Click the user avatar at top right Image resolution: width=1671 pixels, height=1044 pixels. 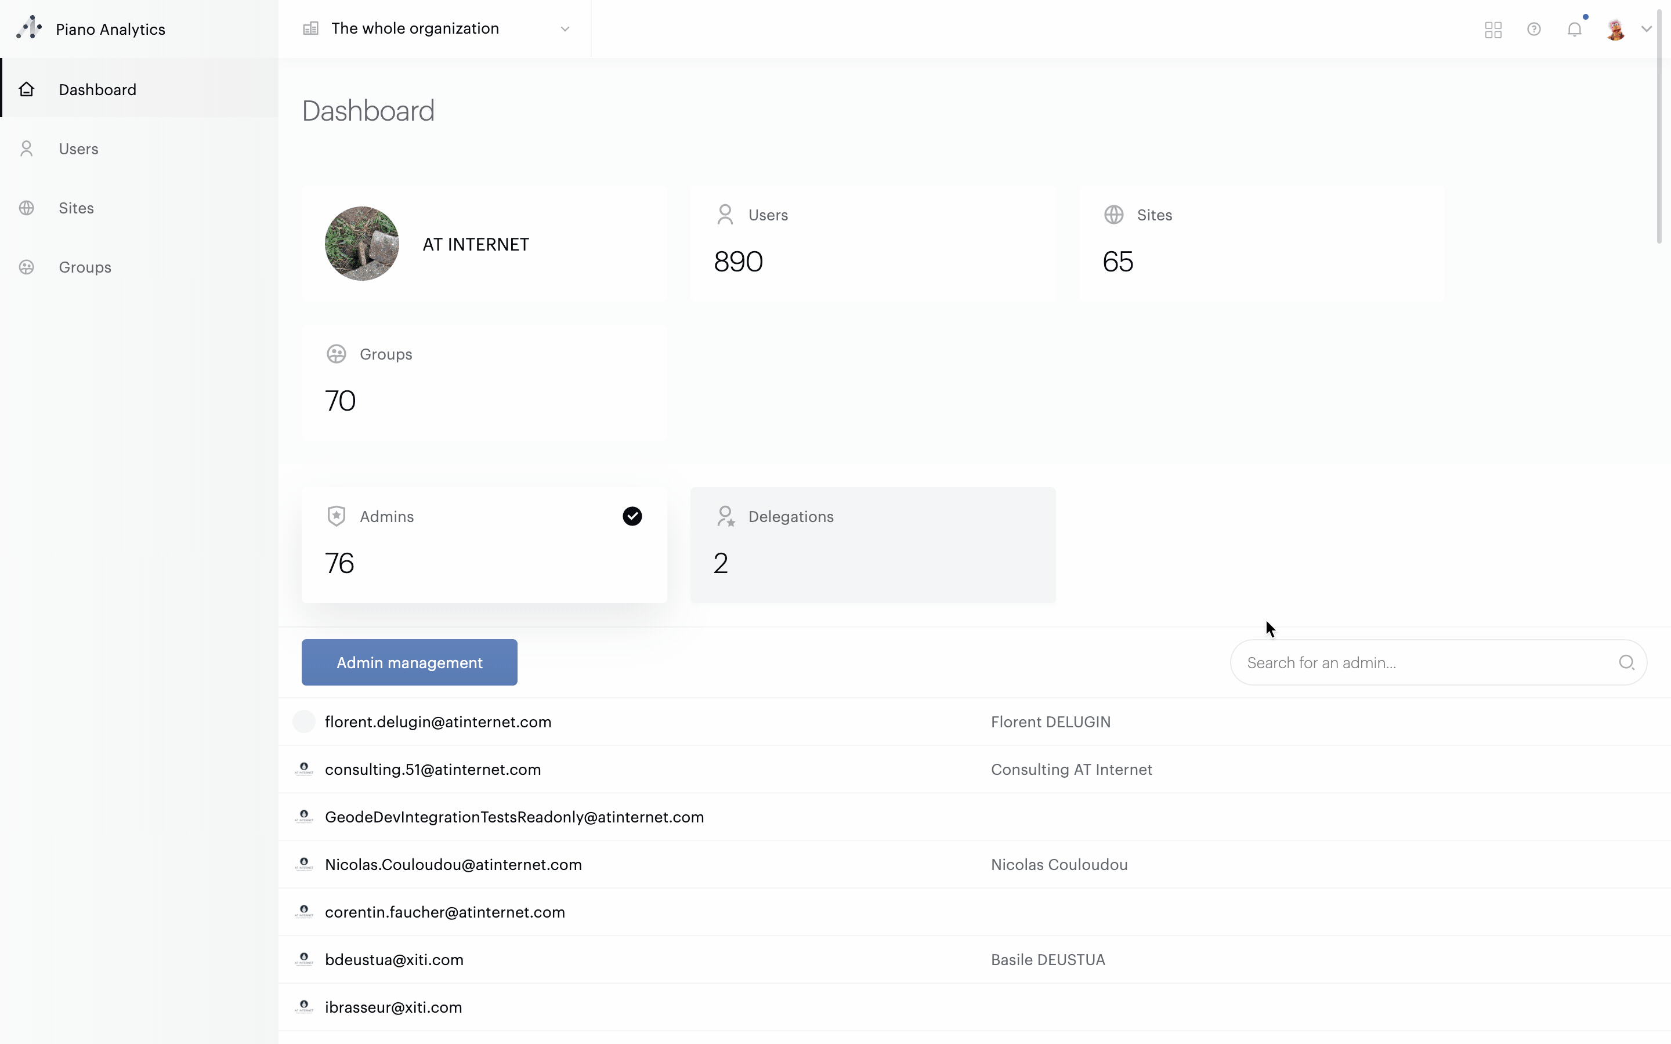(x=1615, y=30)
